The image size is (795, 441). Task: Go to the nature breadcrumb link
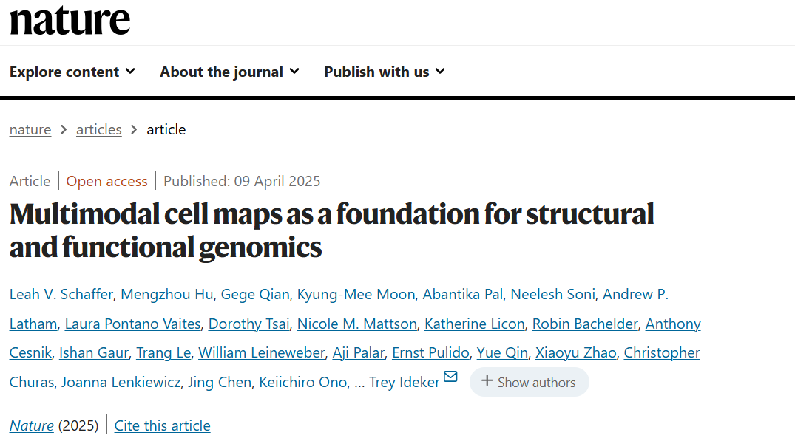[x=30, y=129]
